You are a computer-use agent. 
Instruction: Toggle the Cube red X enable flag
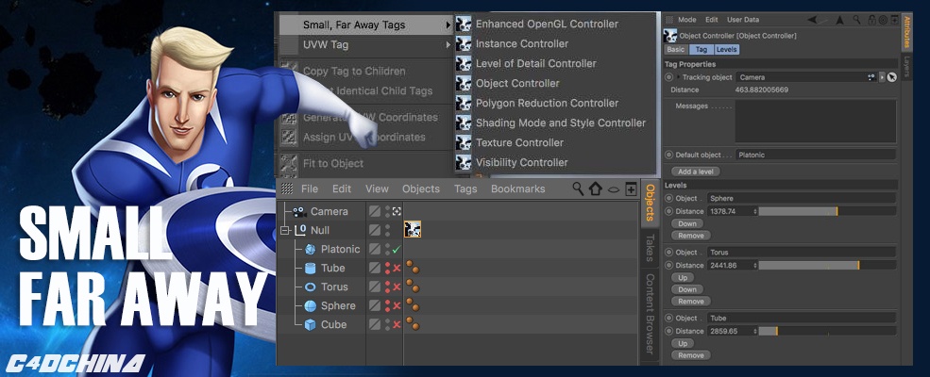(x=397, y=325)
